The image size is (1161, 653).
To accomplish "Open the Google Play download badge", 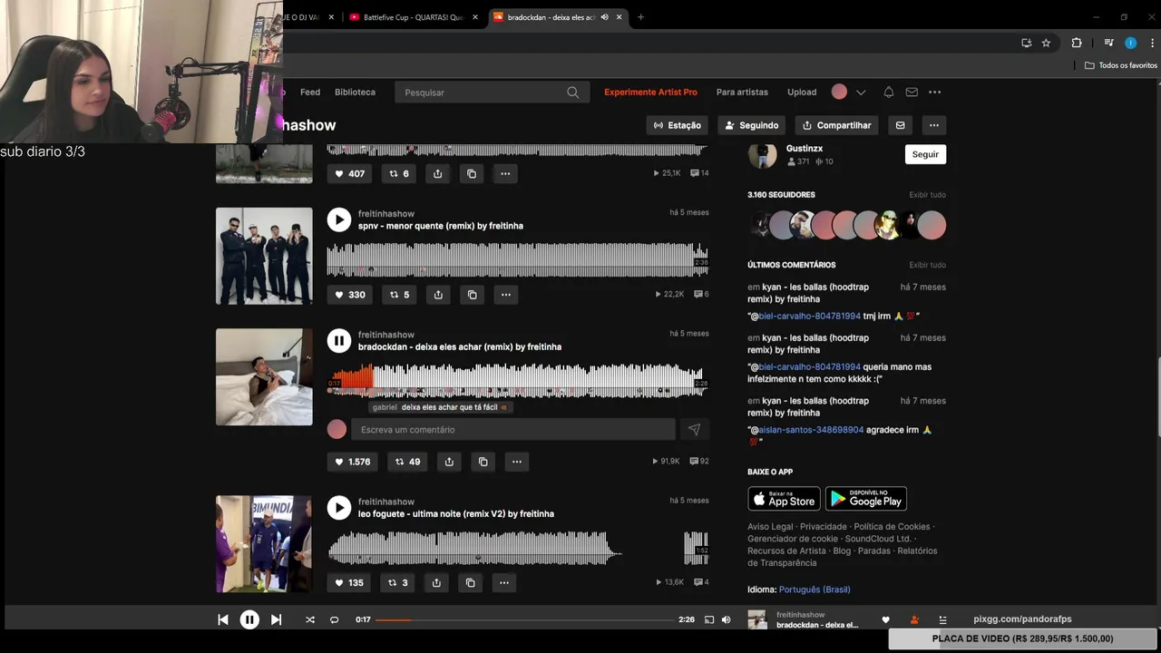I will tap(866, 499).
